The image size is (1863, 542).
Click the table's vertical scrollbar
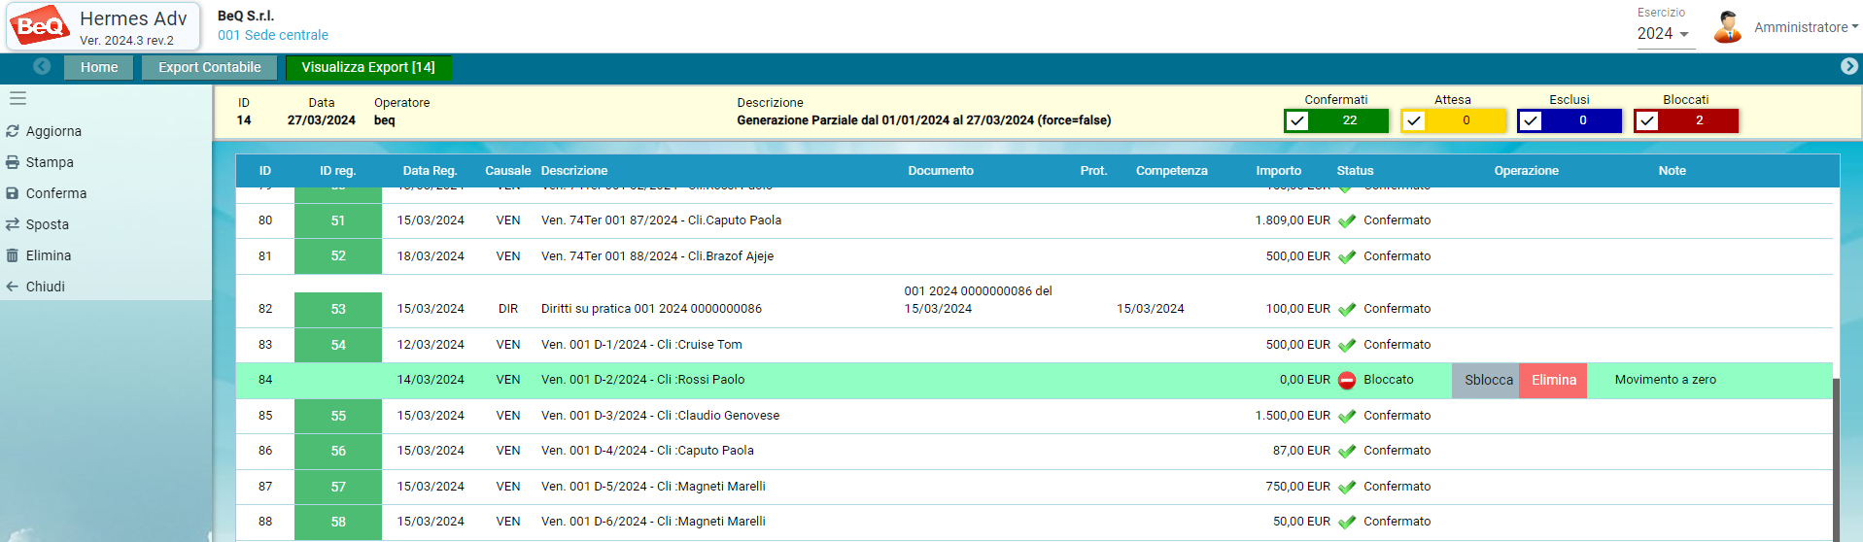tap(1836, 457)
